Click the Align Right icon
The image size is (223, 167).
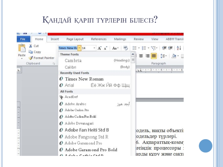(147, 56)
